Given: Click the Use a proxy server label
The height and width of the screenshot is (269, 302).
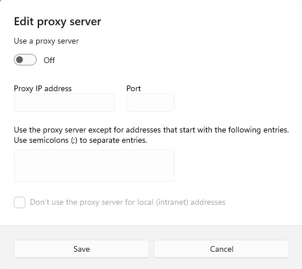Looking at the screenshot, I should (47, 41).
